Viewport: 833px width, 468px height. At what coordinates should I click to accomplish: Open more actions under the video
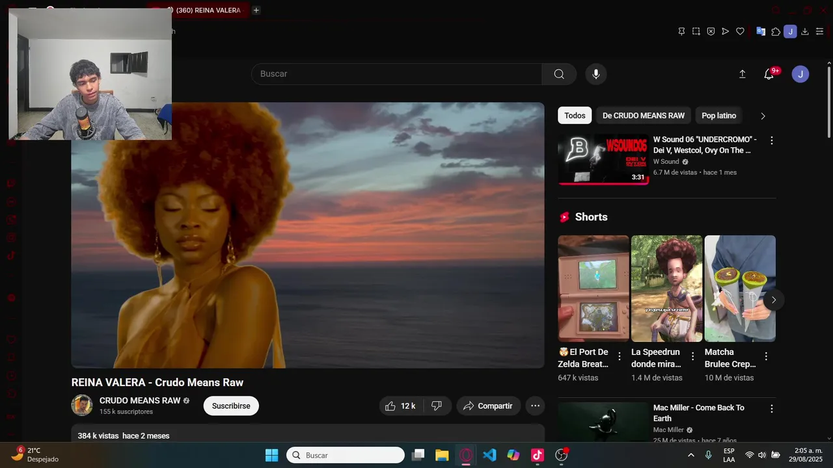pos(535,406)
